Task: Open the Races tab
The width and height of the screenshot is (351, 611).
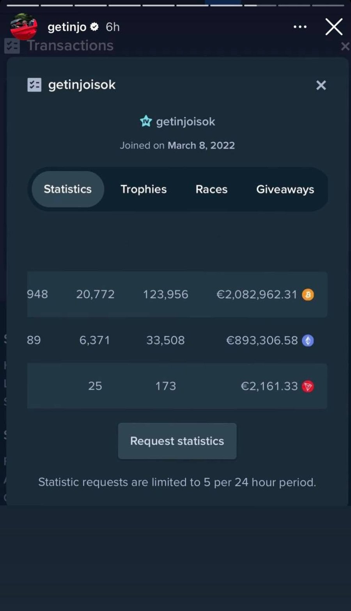Action: (211, 189)
